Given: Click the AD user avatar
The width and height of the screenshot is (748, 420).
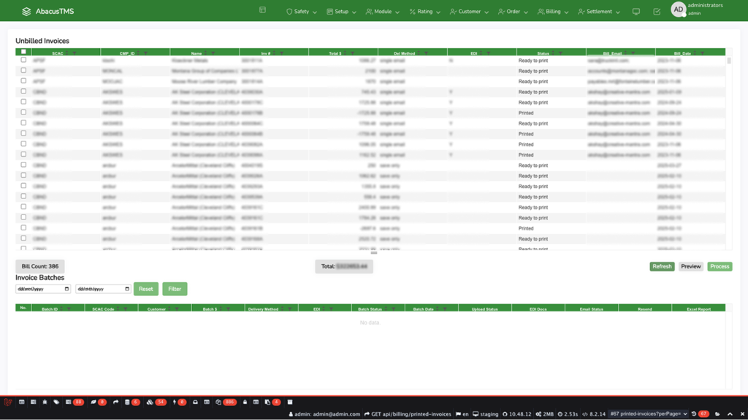Looking at the screenshot, I should click(x=678, y=9).
